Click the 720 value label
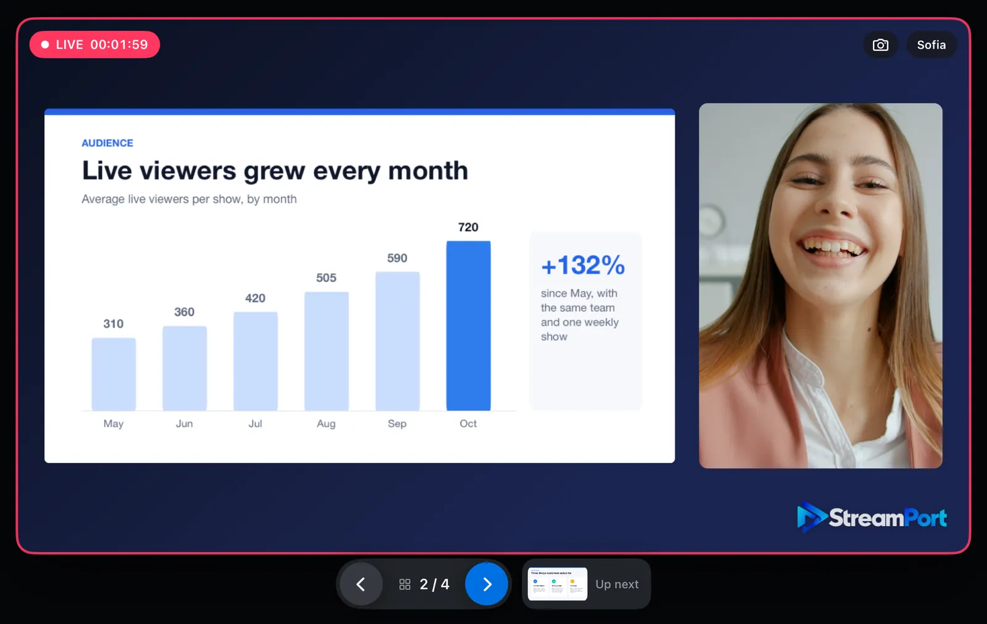Viewport: 987px width, 624px height. (468, 227)
